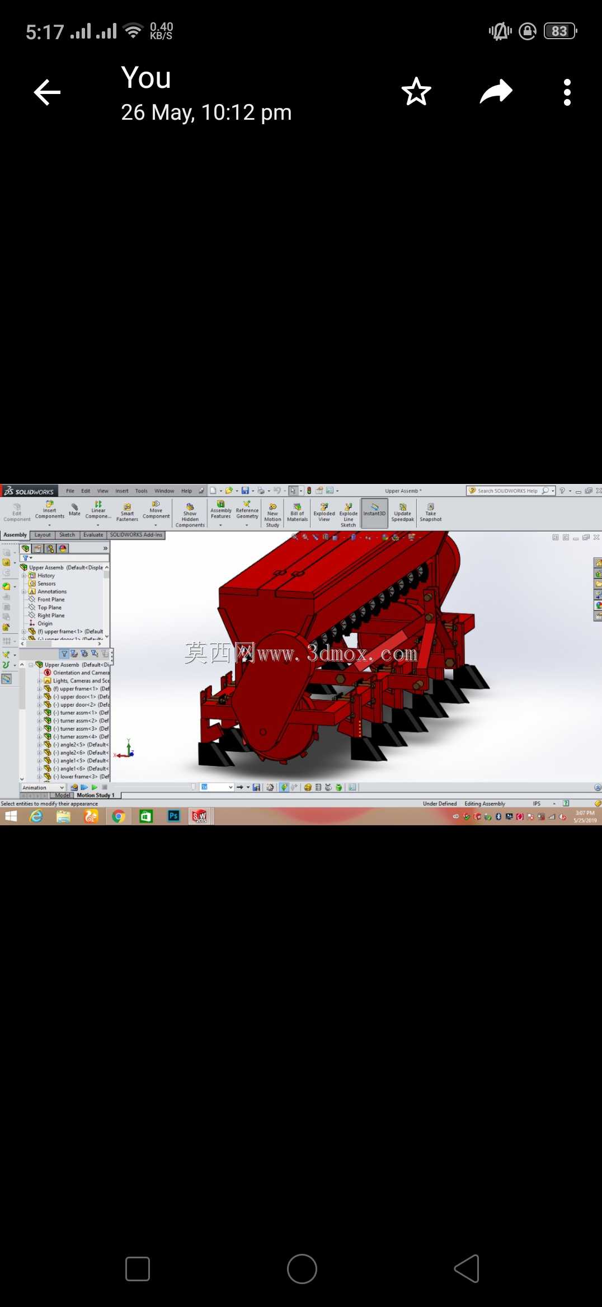Viewport: 602px width, 1307px height.
Task: Open the Insert Components dropdown arrow
Action: coord(50,525)
